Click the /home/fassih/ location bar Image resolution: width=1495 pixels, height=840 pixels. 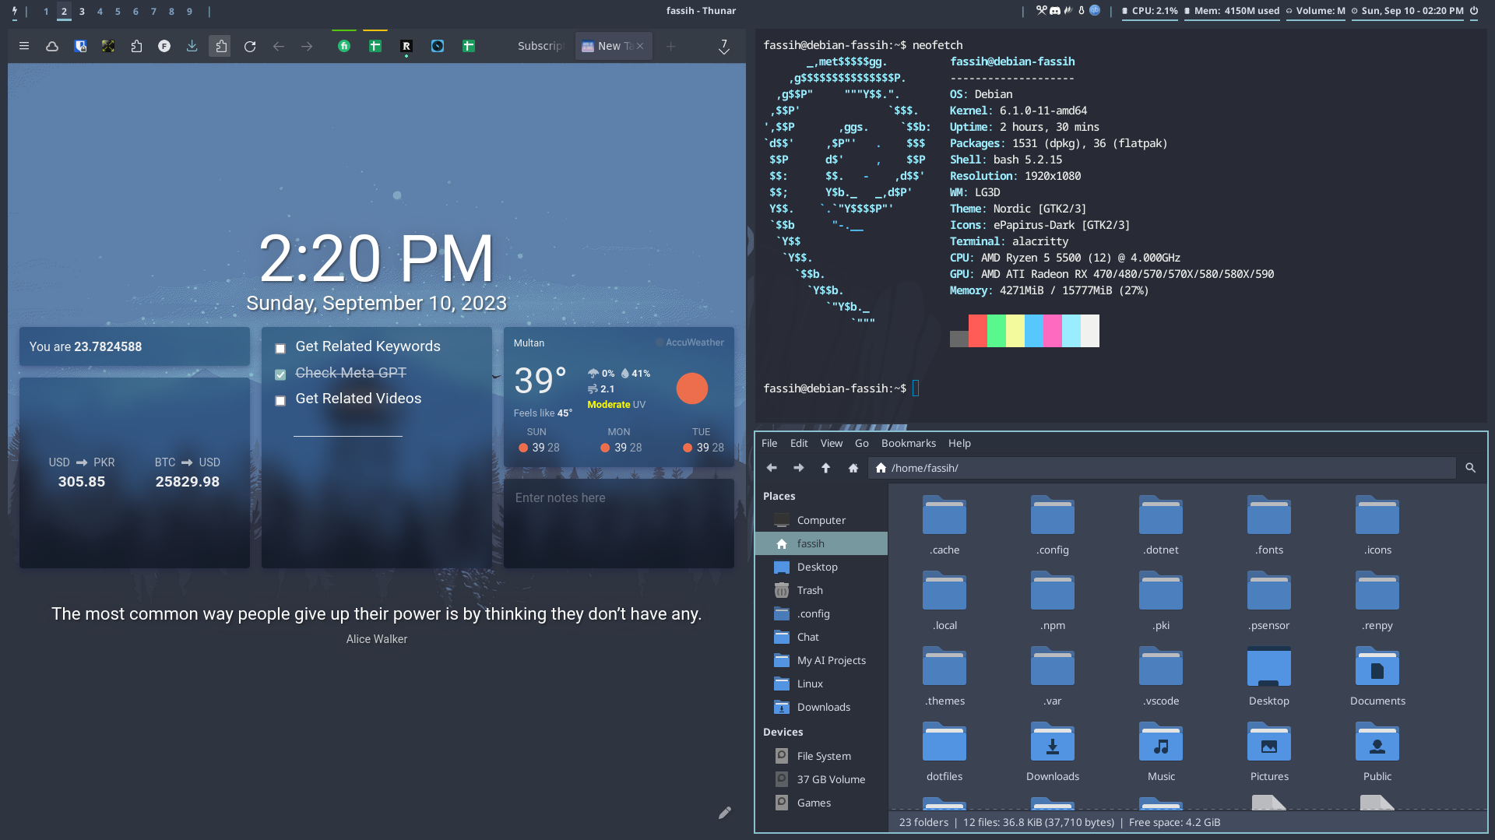click(x=1163, y=468)
